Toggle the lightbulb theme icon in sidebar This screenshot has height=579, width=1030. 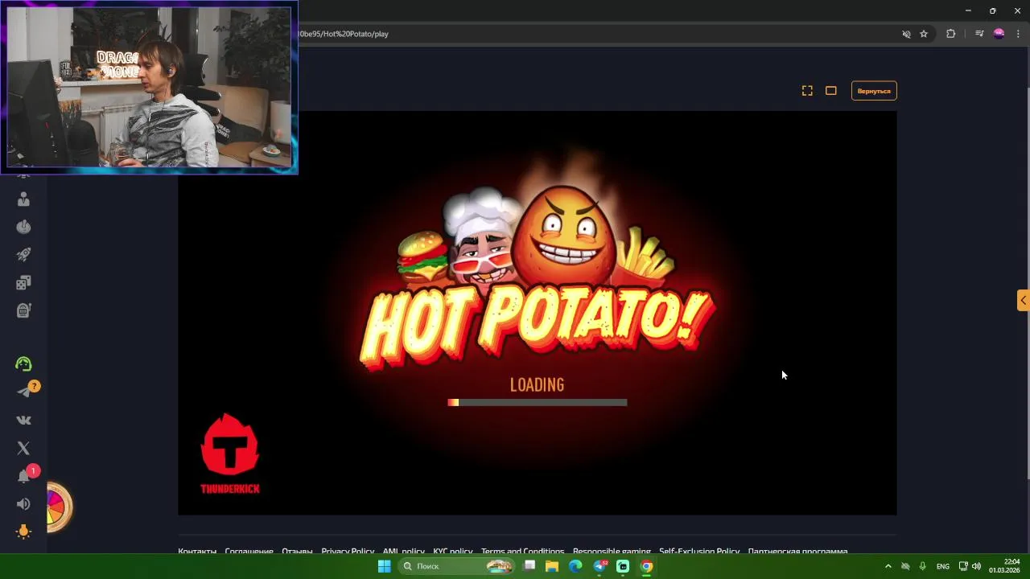(x=23, y=532)
